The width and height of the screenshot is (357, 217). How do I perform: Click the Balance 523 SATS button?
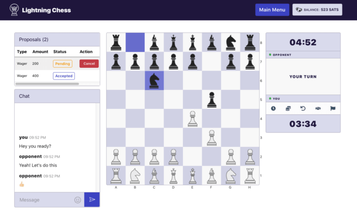pyautogui.click(x=317, y=10)
